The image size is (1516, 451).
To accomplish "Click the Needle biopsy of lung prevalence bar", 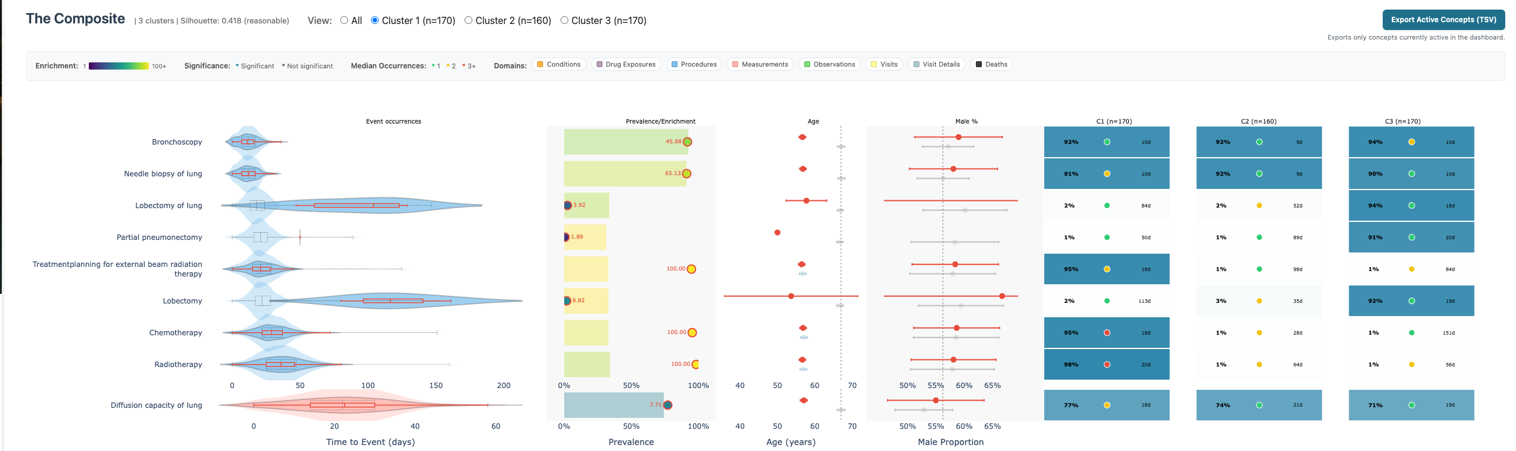I will coord(624,173).
